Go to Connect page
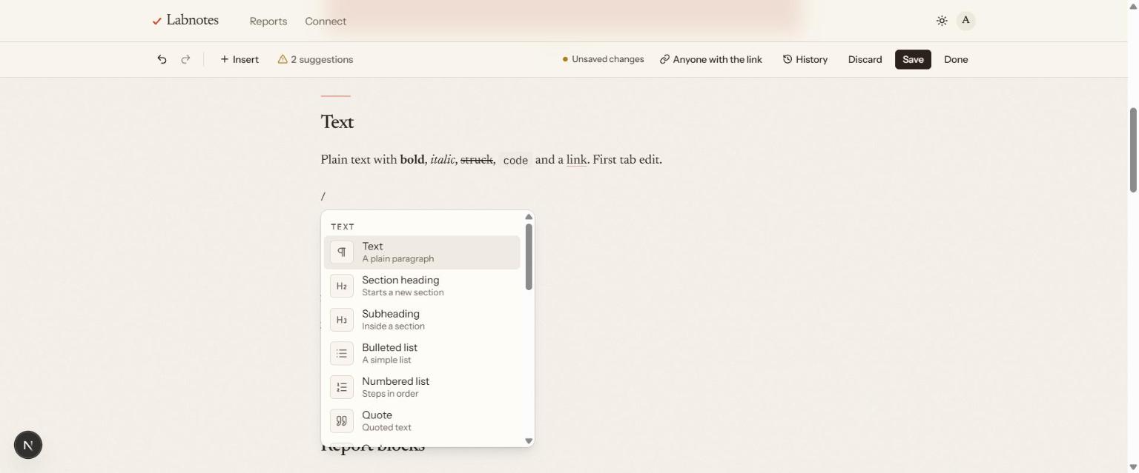This screenshot has height=473, width=1139. point(326,21)
